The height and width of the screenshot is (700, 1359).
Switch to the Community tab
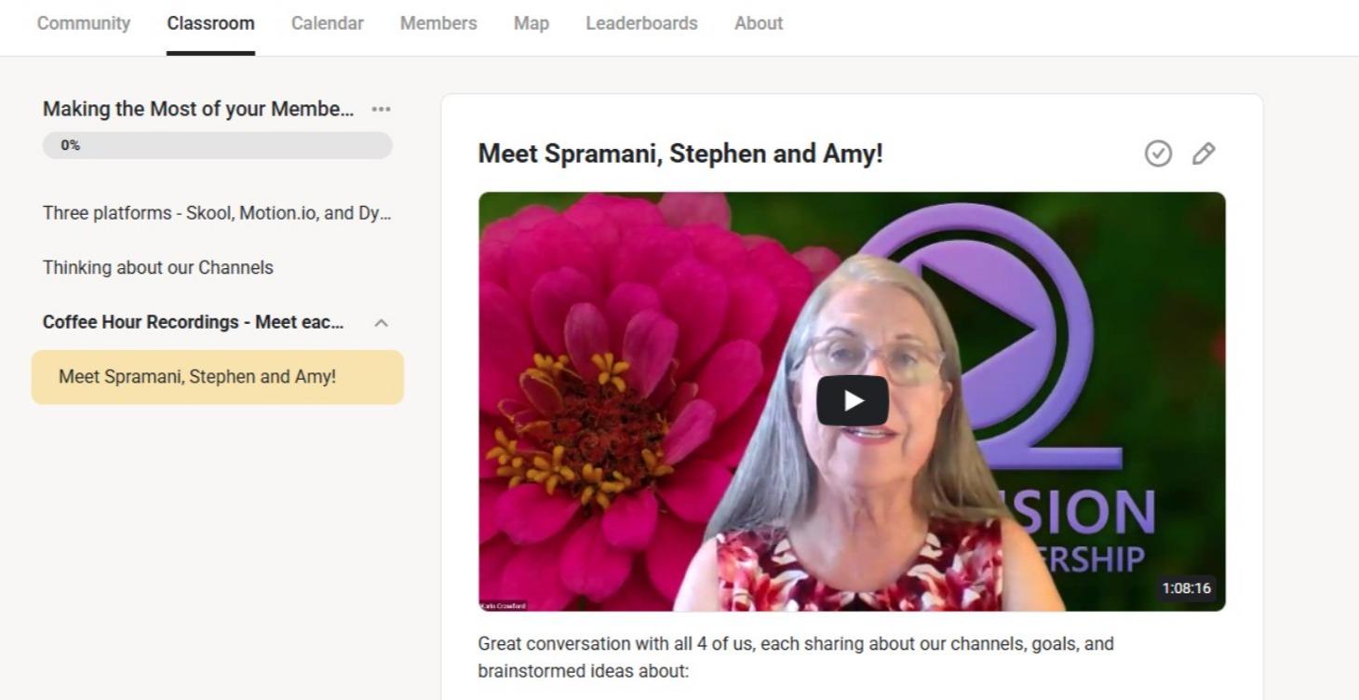[x=83, y=23]
